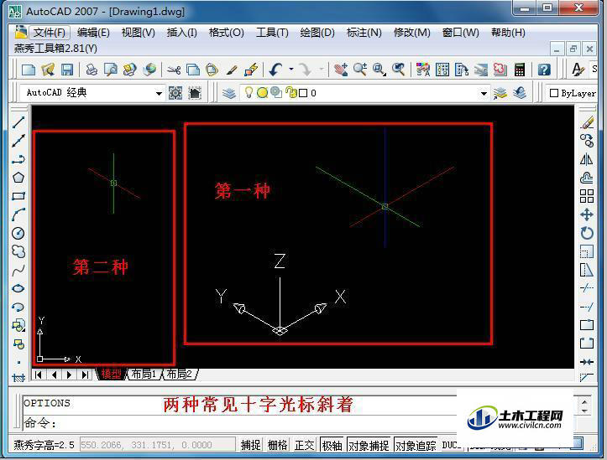The image size is (607, 460).
Task: Select the Polyline tool
Action: click(x=18, y=159)
